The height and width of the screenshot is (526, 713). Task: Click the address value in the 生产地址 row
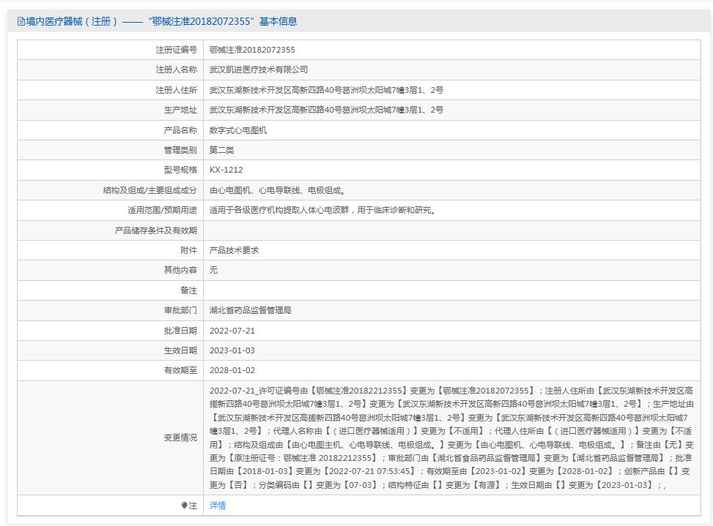coord(326,110)
